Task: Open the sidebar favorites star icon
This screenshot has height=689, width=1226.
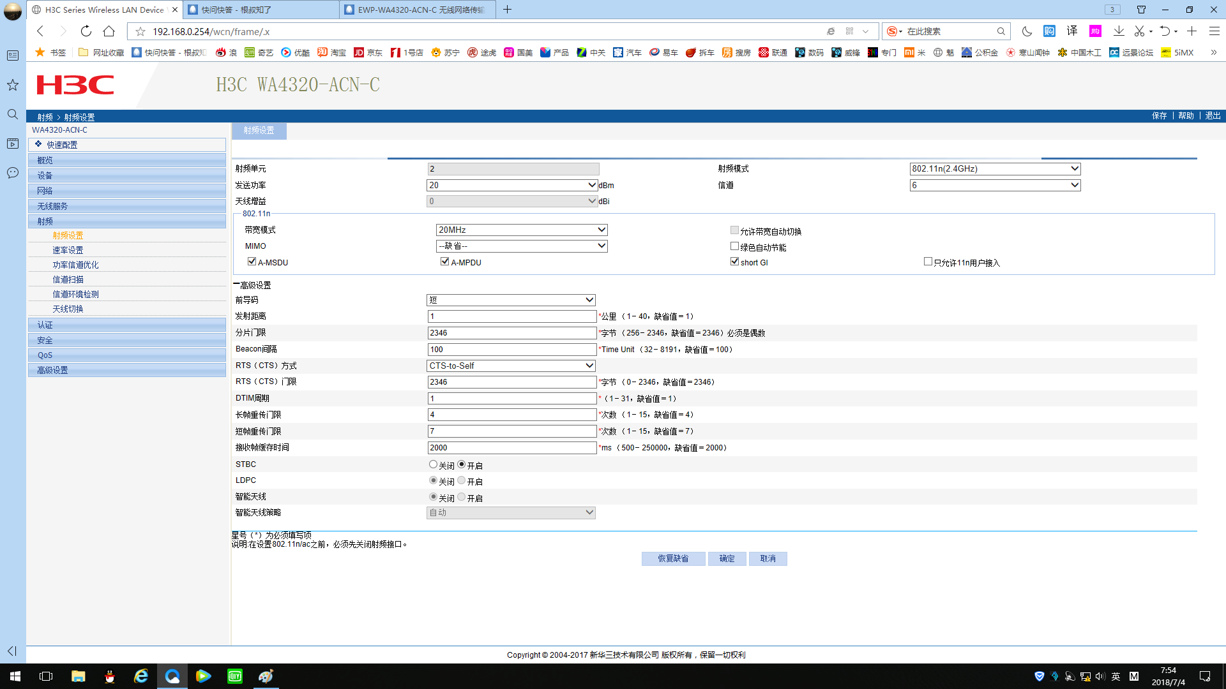Action: pyautogui.click(x=13, y=85)
